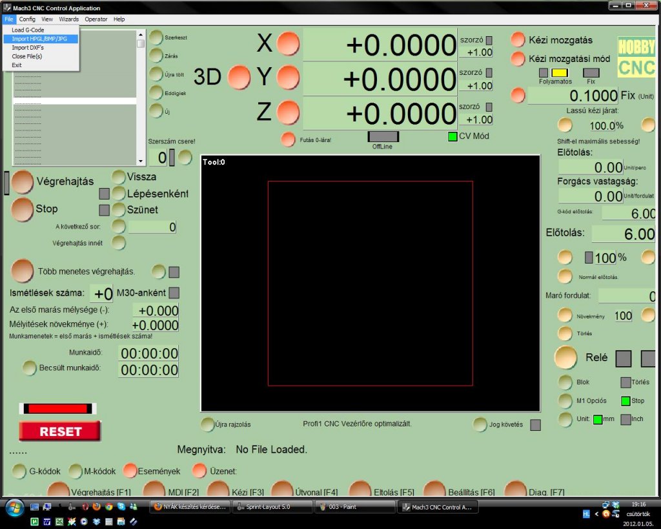
Task: Click the Kézi mozgatás red button
Action: click(x=518, y=39)
